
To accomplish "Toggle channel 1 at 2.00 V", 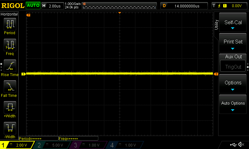I will 17,145.
